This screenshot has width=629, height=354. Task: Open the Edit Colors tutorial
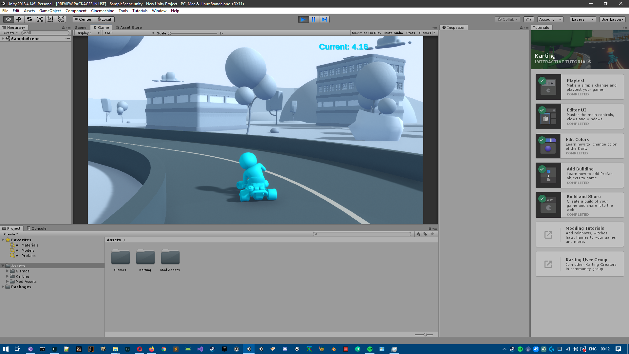[580, 146]
